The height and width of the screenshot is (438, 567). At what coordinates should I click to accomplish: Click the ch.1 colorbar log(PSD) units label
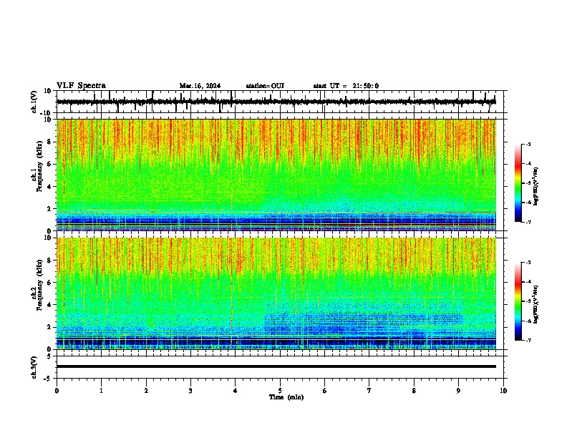535,186
